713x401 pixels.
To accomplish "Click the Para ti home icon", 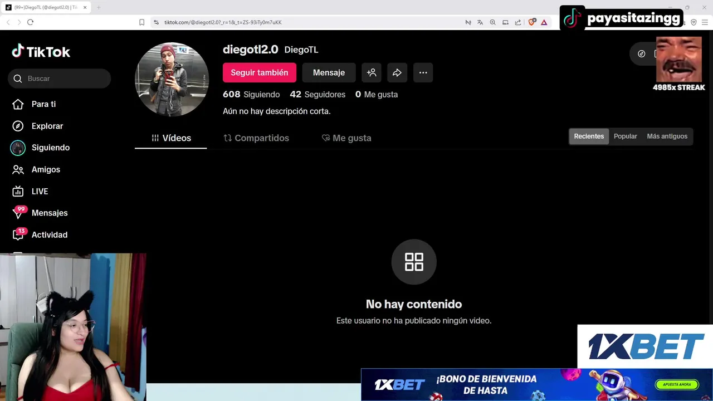I will (18, 104).
